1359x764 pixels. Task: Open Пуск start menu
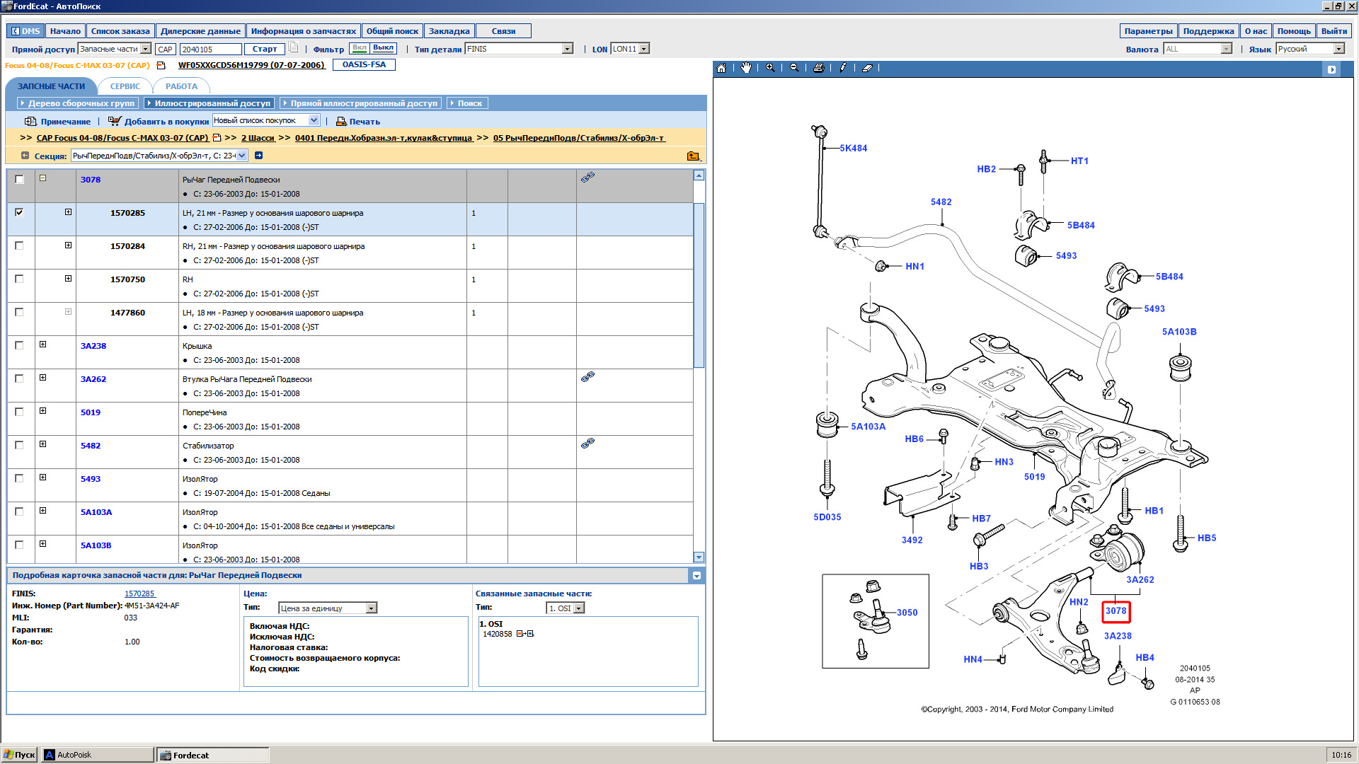19,755
